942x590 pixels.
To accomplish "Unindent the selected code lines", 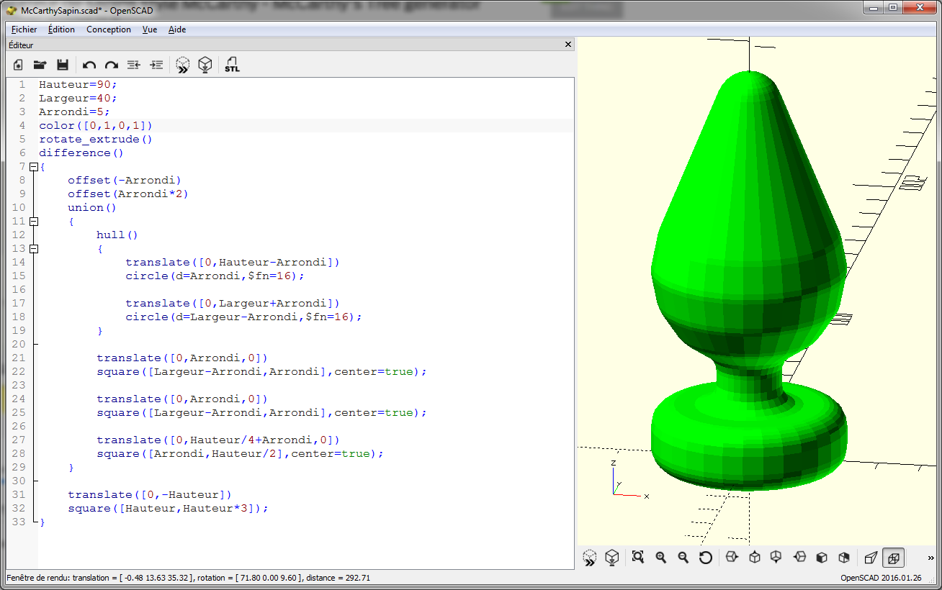I will pos(133,65).
